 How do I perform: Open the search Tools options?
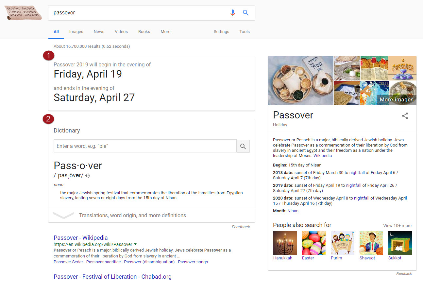click(244, 32)
